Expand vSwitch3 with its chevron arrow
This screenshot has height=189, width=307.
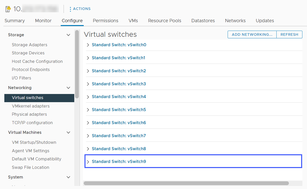click(x=88, y=84)
